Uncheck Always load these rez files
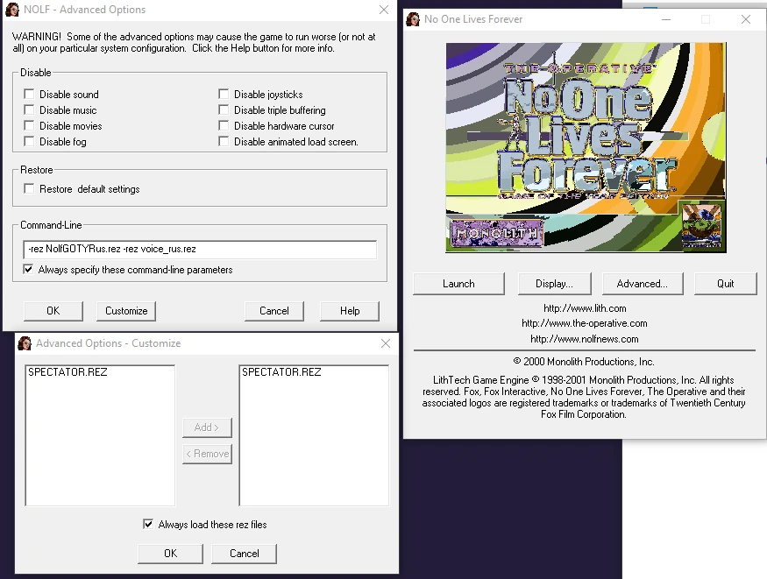This screenshot has height=579, width=767. coord(148,525)
